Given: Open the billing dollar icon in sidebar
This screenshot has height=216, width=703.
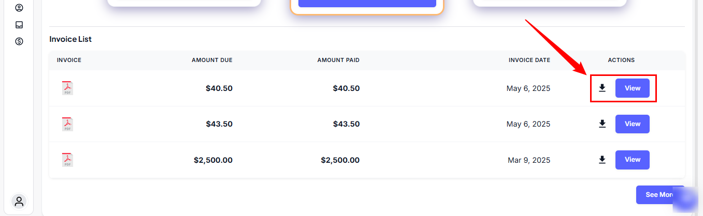Looking at the screenshot, I should (x=19, y=41).
